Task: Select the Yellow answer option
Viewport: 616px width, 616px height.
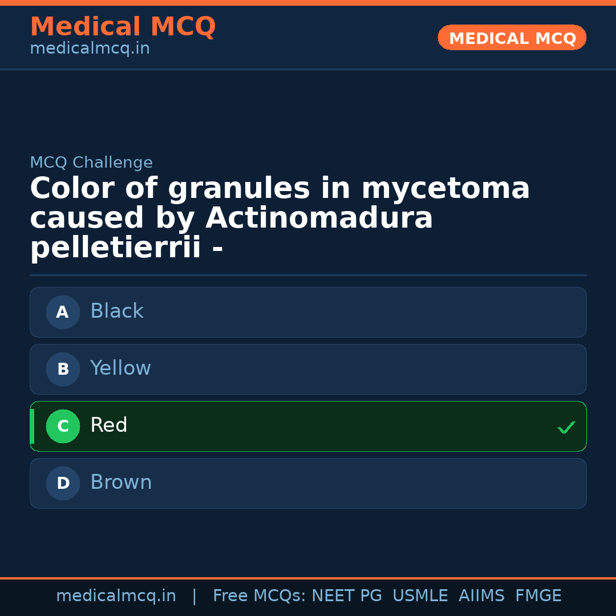Action: pyautogui.click(x=308, y=369)
